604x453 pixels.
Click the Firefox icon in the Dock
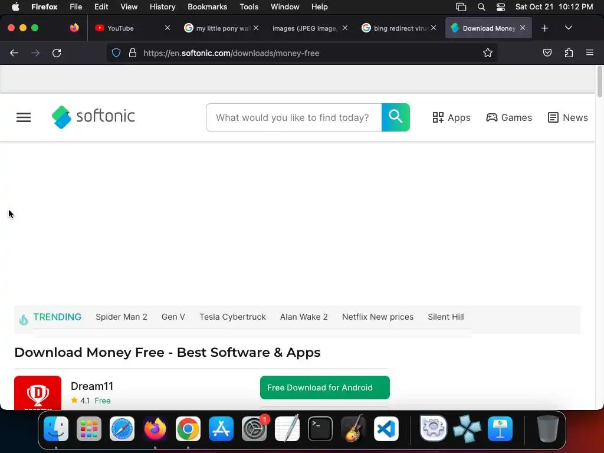pyautogui.click(x=155, y=429)
